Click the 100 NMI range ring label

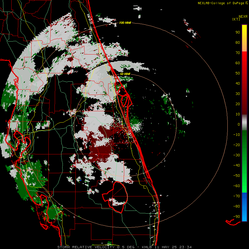(x=125, y=23)
